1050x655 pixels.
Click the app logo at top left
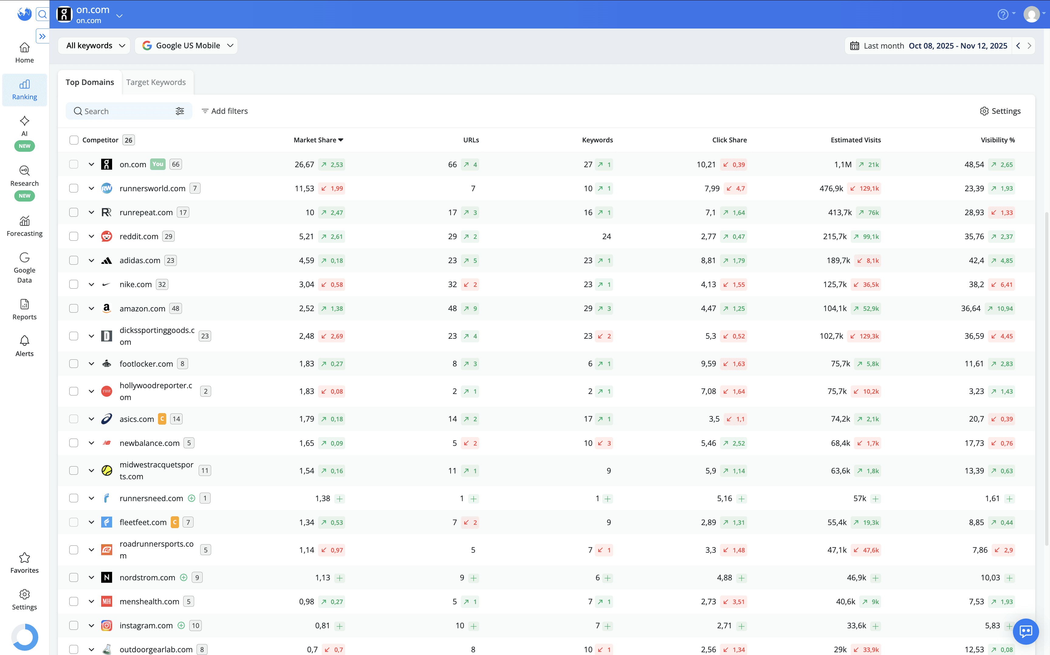(x=24, y=14)
